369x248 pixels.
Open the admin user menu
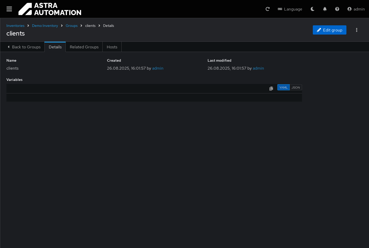[356, 9]
